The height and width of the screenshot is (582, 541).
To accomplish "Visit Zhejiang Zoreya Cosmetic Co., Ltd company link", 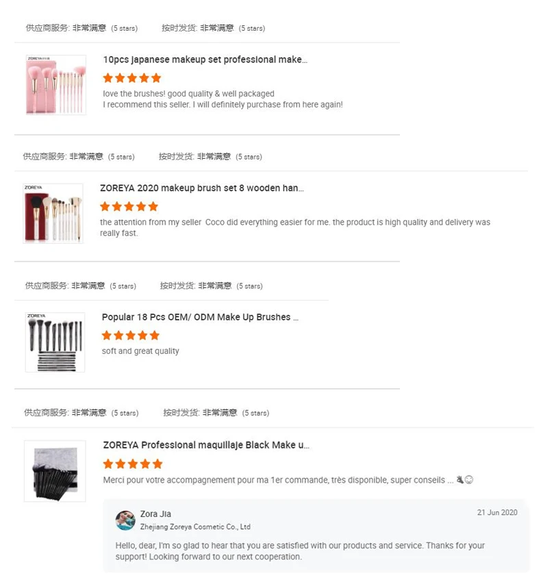I will click(195, 527).
